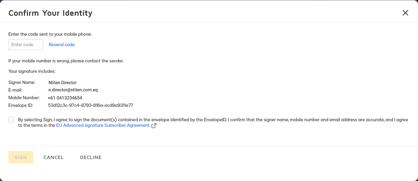This screenshot has width=418, height=181.
Task: Click the Mobile Number label
Action: 24,98
